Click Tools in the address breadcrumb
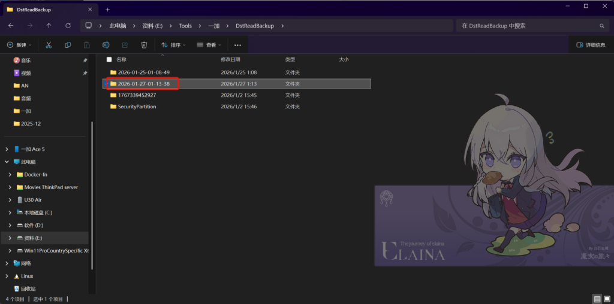 (x=185, y=26)
